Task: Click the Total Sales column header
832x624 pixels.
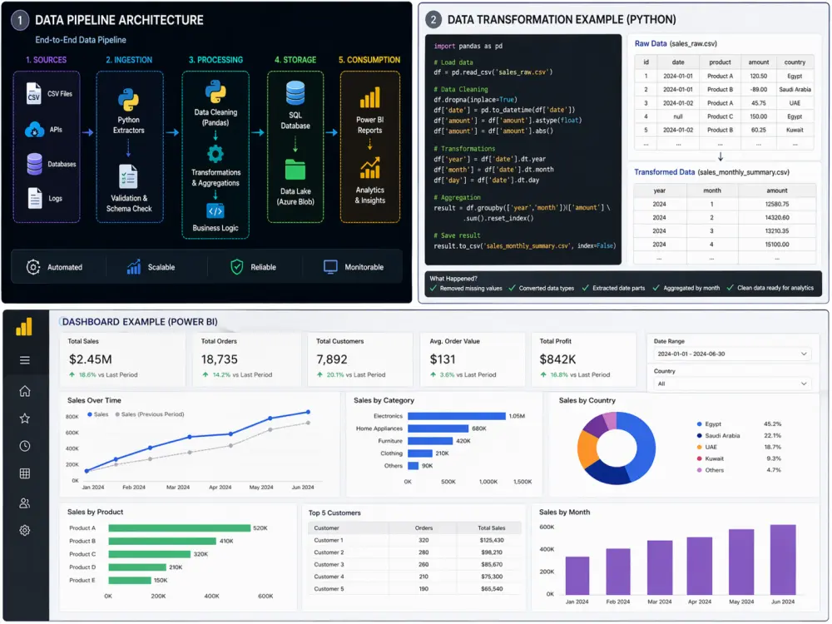Action: pos(492,528)
